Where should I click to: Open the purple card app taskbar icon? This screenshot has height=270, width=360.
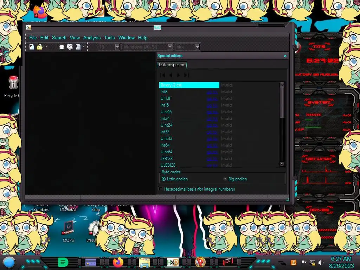[91, 262]
